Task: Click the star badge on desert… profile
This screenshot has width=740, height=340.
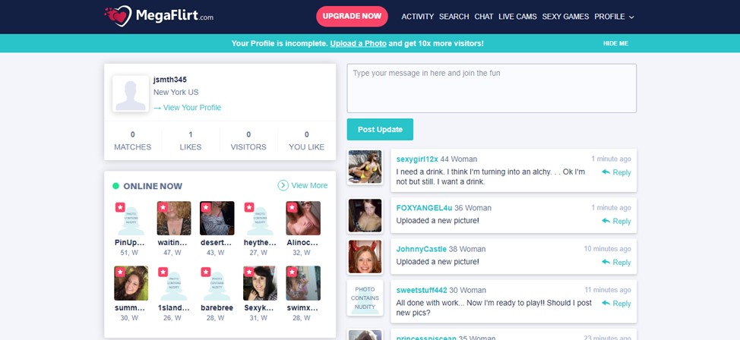Action: coord(206,207)
